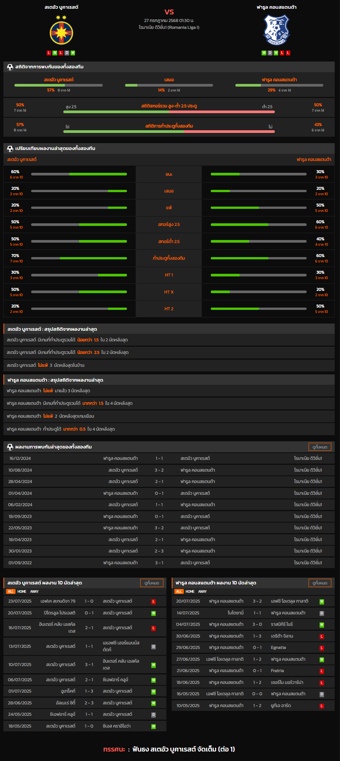Click the head-to-head match dated 10/08/2024

point(169,470)
